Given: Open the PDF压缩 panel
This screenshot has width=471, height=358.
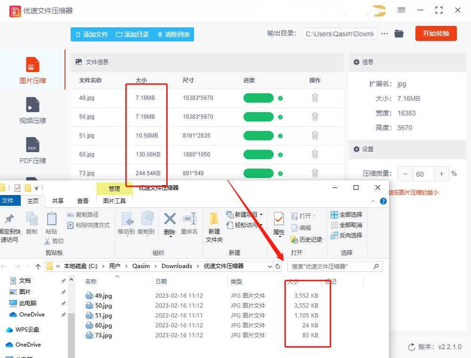Looking at the screenshot, I should click(33, 150).
